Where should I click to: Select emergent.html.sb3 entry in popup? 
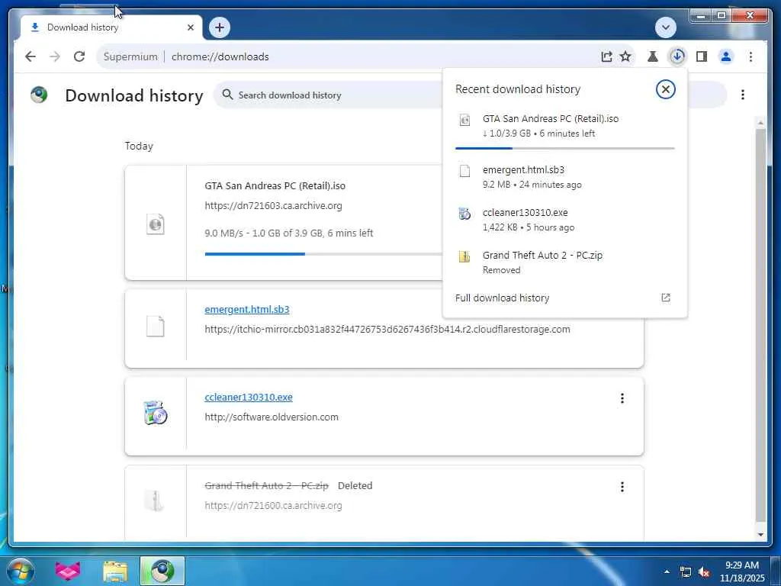point(565,177)
